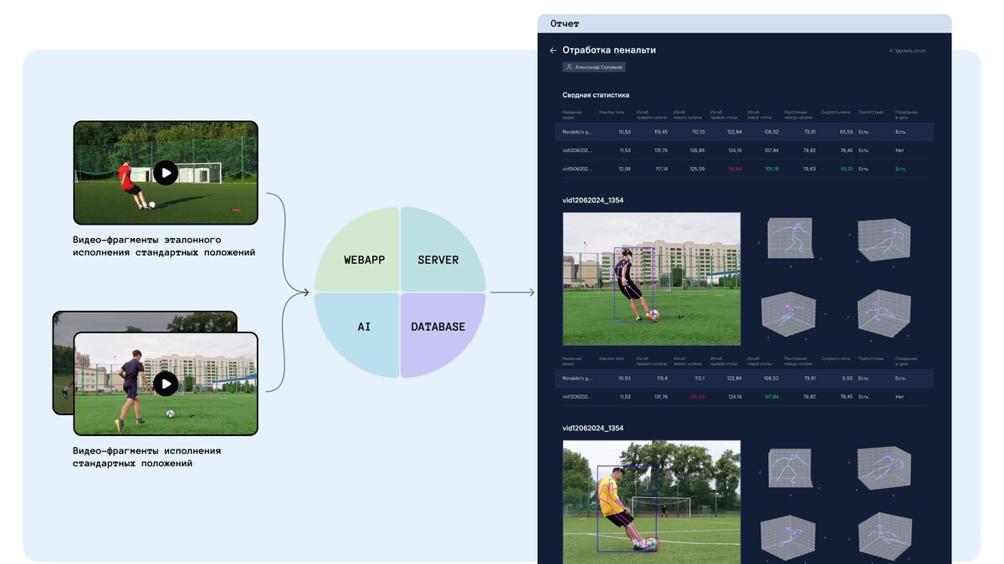
Task: Click the Скорость мяча header in summary table
Action: [x=836, y=112]
